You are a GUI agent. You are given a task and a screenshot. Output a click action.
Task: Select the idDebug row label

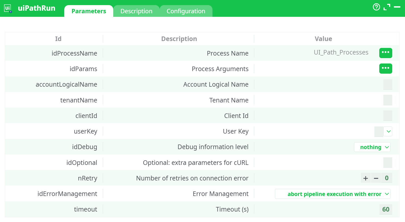click(x=84, y=147)
